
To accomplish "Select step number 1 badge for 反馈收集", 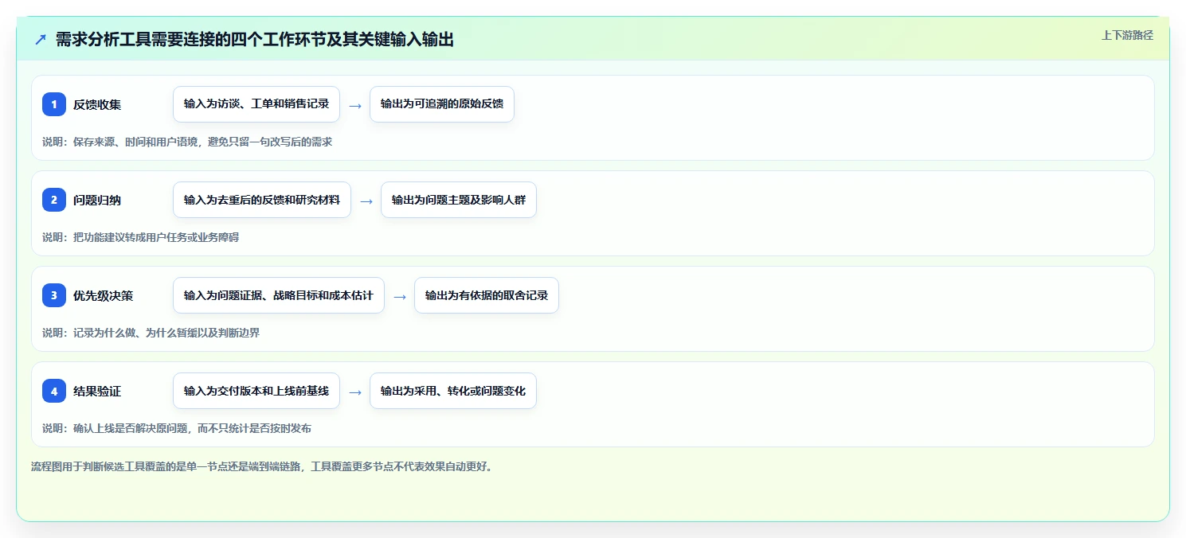I will pyautogui.click(x=54, y=104).
